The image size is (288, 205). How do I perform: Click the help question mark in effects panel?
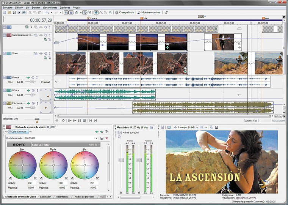pos(106,131)
